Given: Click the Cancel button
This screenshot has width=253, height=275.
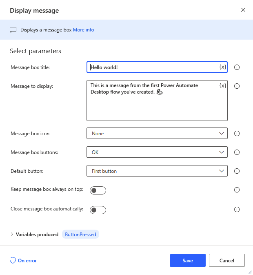Looking at the screenshot, I should pyautogui.click(x=227, y=260).
